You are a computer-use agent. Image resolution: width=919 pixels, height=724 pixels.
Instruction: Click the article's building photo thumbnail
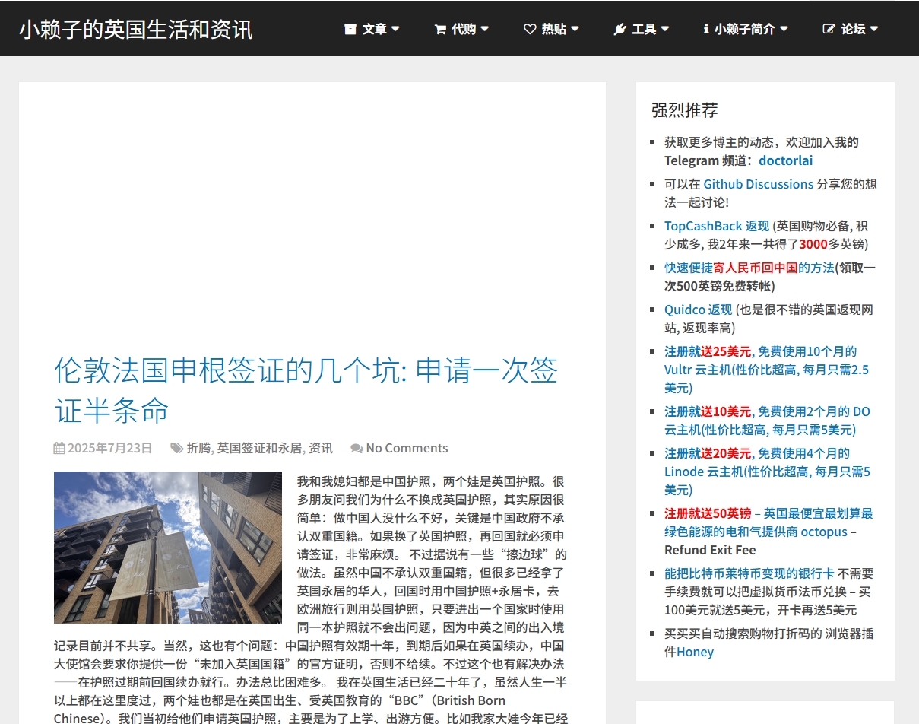coord(167,548)
